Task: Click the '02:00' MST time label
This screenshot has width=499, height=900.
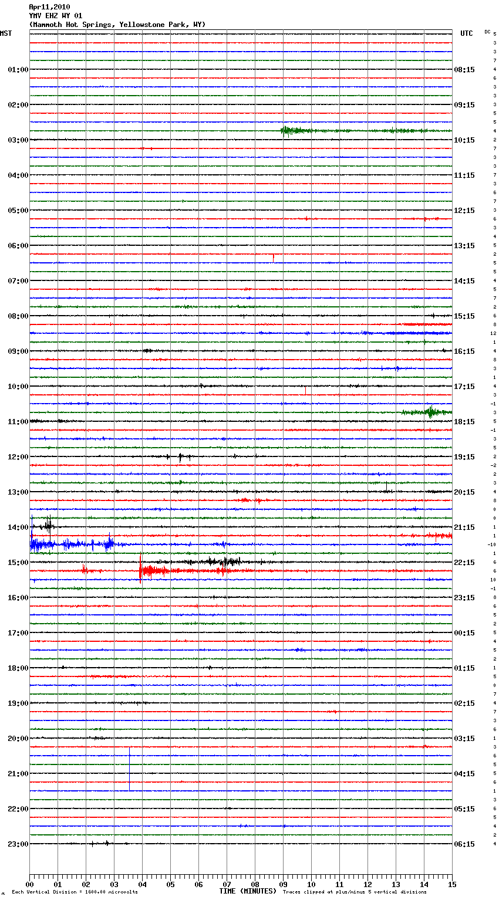Action: [x=18, y=105]
